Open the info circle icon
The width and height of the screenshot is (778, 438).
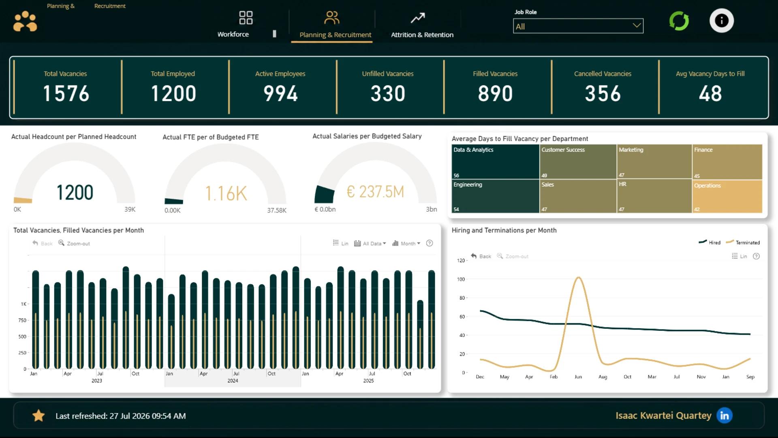pyautogui.click(x=721, y=21)
